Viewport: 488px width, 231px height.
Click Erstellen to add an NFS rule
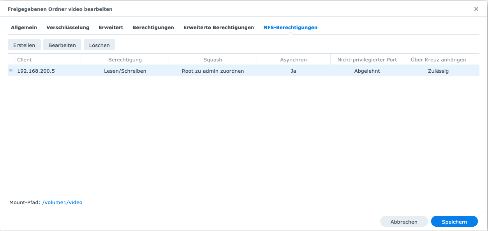click(x=24, y=45)
